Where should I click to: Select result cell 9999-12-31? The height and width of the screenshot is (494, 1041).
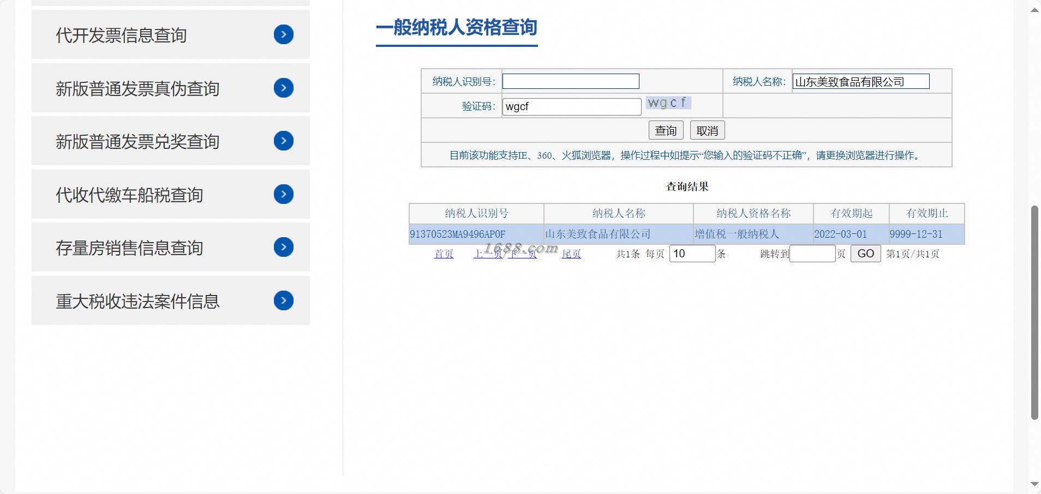click(x=927, y=234)
